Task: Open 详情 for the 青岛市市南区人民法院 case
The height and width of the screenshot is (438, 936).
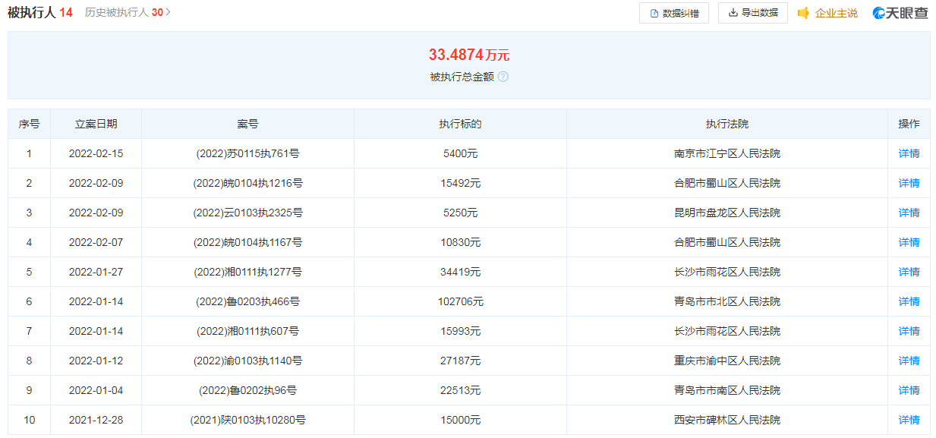Action: 909,390
